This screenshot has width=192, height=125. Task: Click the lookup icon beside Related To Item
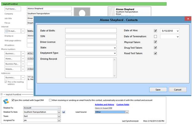point(64,112)
